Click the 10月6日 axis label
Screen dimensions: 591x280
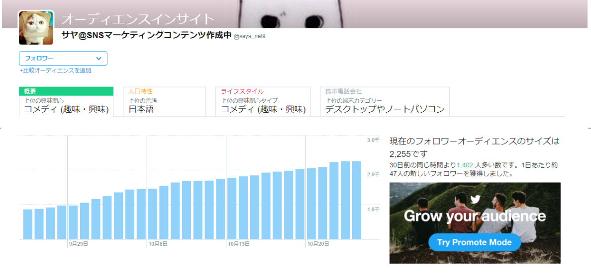tap(158, 244)
